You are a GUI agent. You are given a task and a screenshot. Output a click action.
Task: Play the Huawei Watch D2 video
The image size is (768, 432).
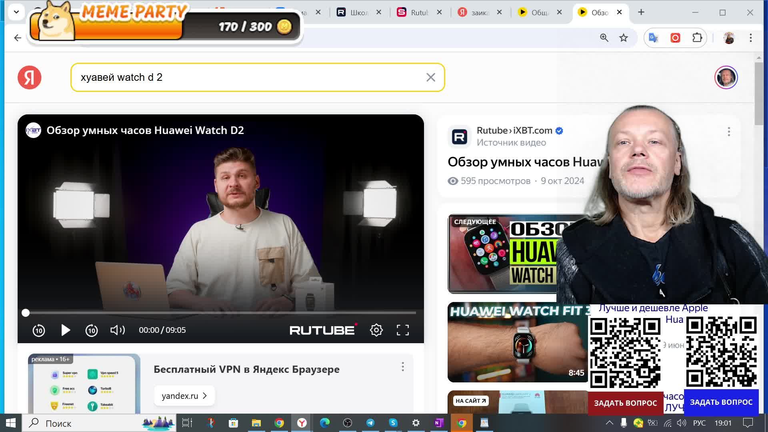(66, 330)
